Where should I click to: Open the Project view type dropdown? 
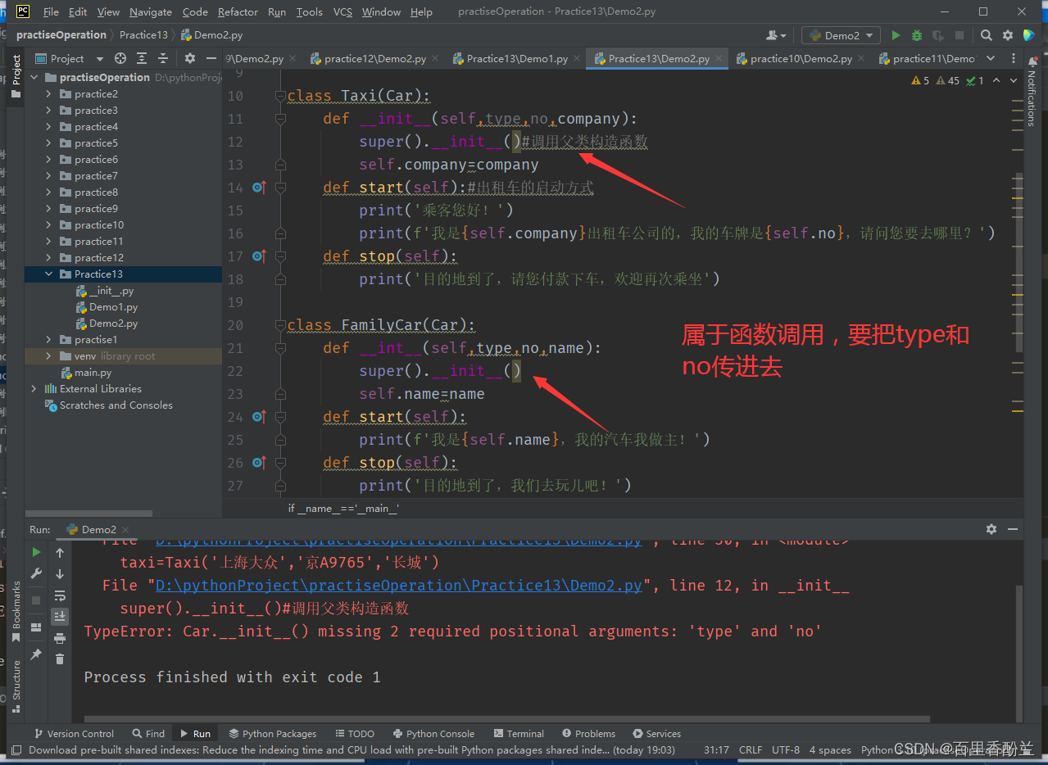coord(70,58)
